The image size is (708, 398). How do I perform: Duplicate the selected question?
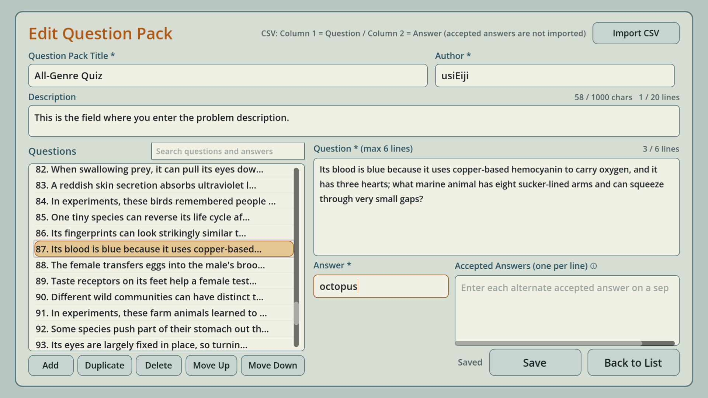tap(104, 365)
